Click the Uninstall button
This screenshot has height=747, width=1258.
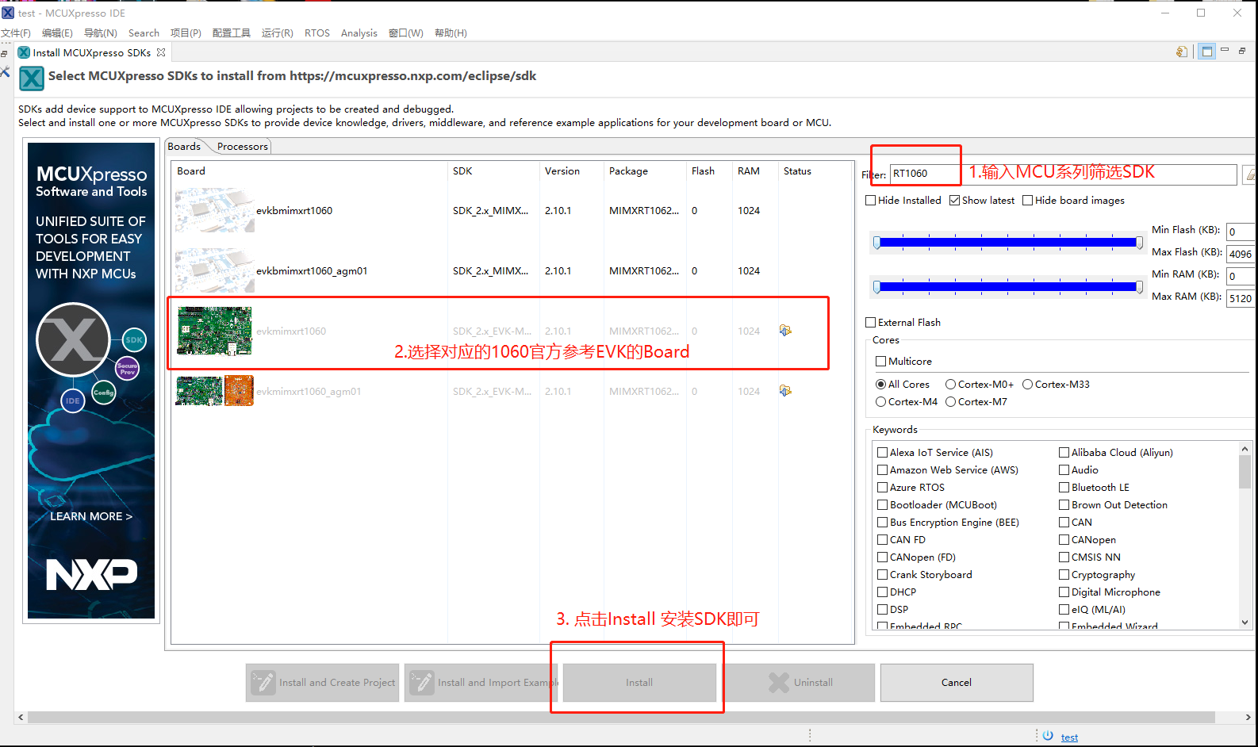pyautogui.click(x=799, y=683)
